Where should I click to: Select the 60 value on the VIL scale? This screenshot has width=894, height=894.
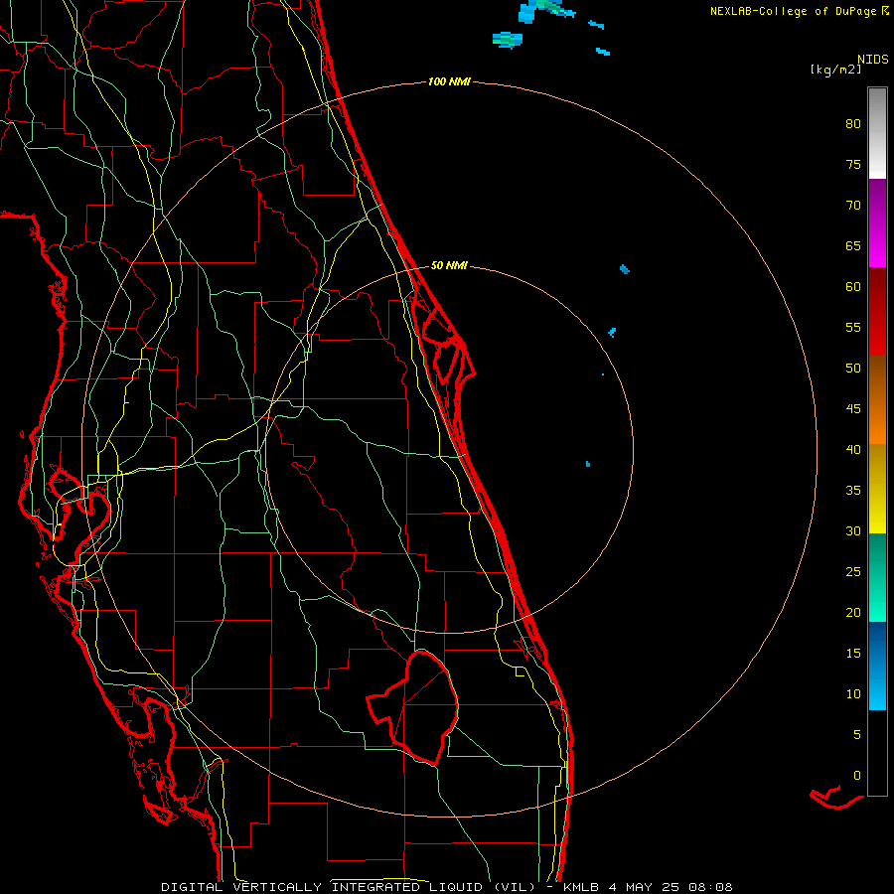click(853, 287)
